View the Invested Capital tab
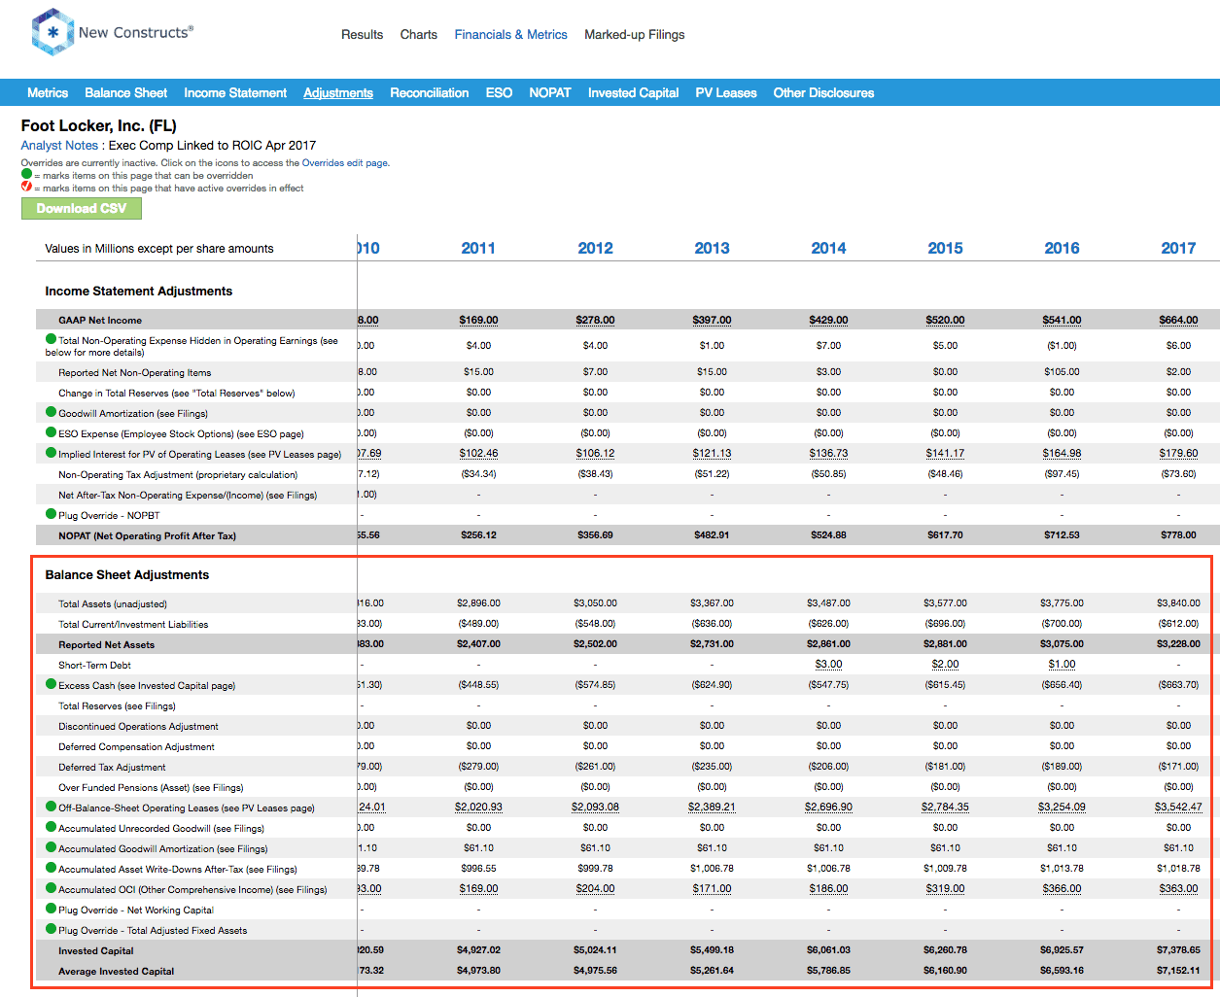Image resolution: width=1220 pixels, height=997 pixels. point(634,92)
